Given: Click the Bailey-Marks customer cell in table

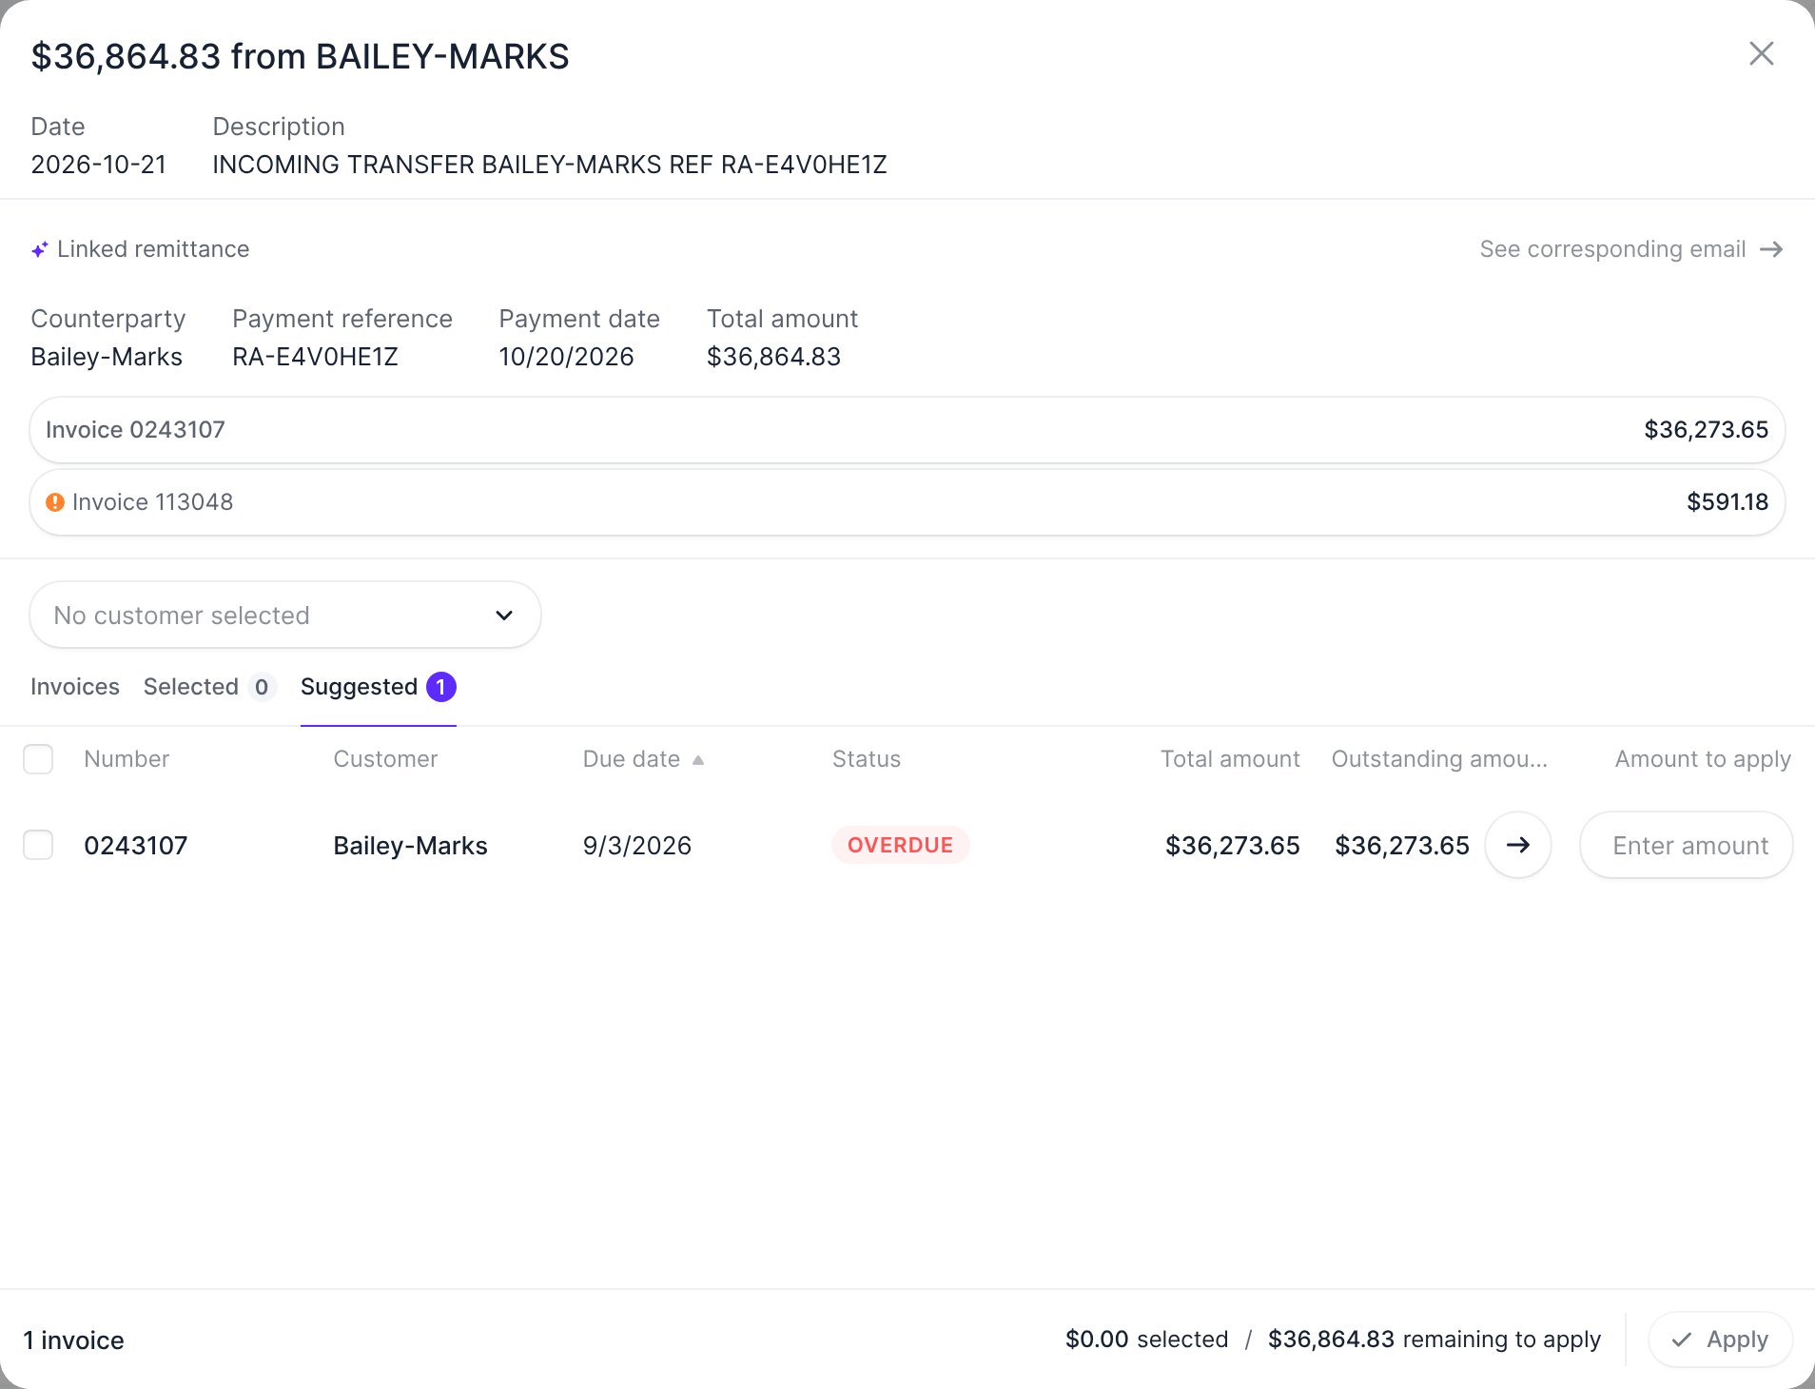Looking at the screenshot, I should point(410,846).
